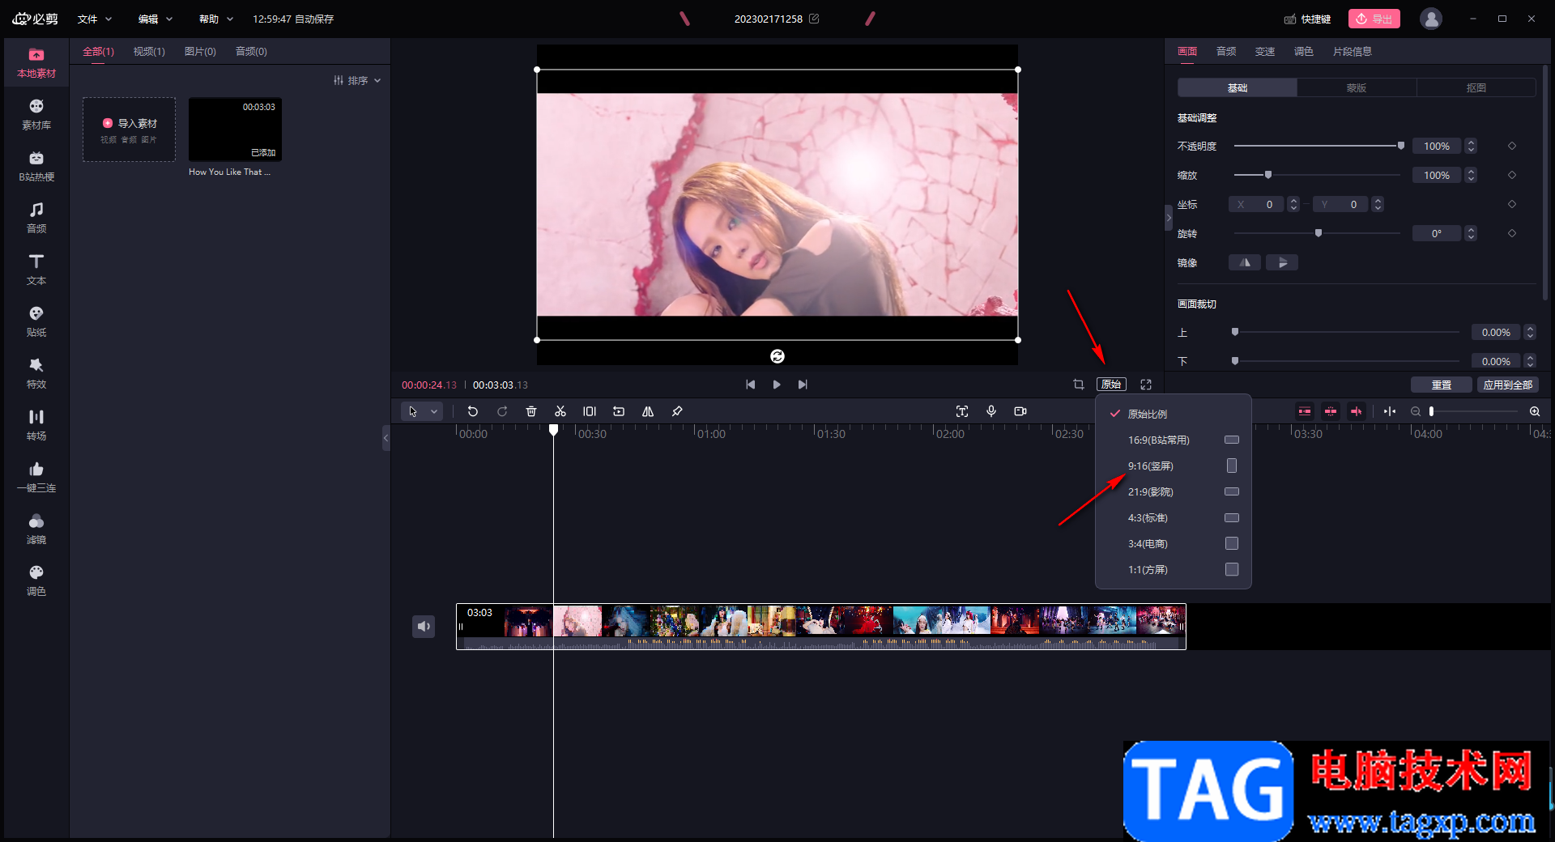The image size is (1555, 842).
Task: Click the rotate handle under preview
Action: (x=777, y=356)
